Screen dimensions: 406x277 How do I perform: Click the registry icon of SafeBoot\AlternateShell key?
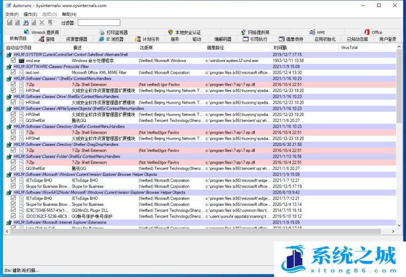[x=9, y=55]
